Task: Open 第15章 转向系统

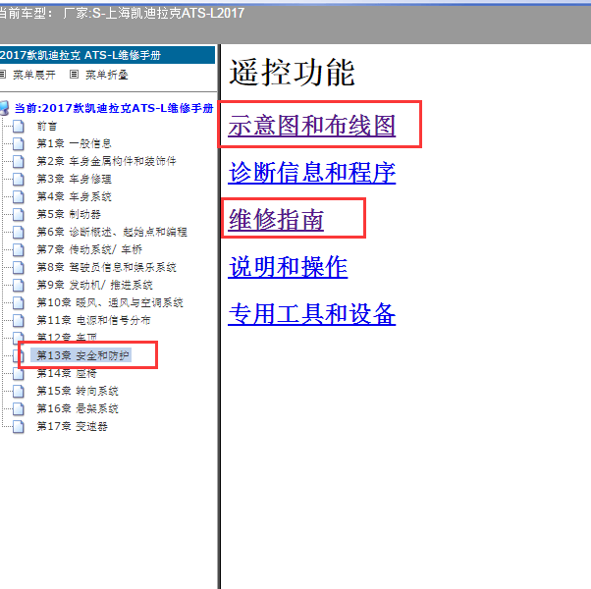Action: (78, 391)
